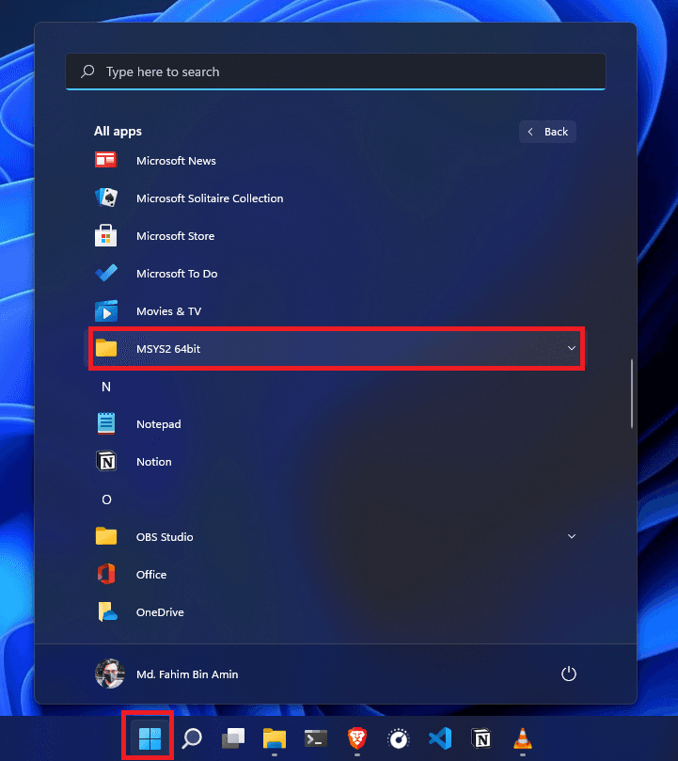678x761 pixels.
Task: Click 'Microsoft Store' text label
Action: tap(175, 236)
